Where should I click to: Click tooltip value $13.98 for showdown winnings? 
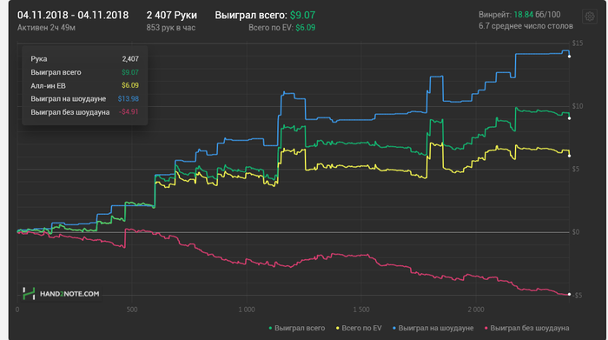129,98
